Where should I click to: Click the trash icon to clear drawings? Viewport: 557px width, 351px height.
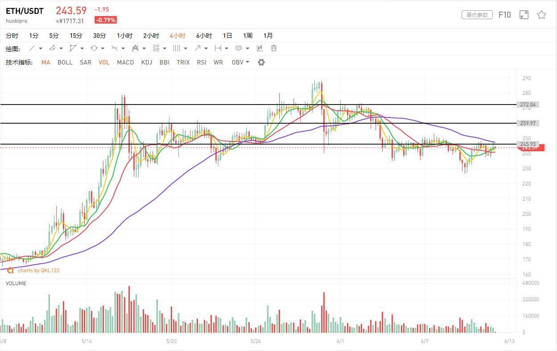273,48
